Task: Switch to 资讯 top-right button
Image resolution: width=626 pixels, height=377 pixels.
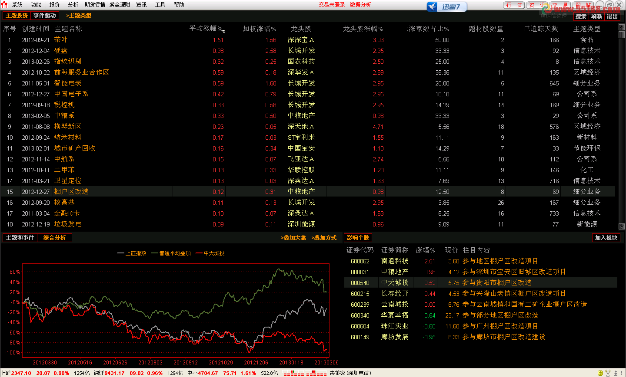Action: 537,5
